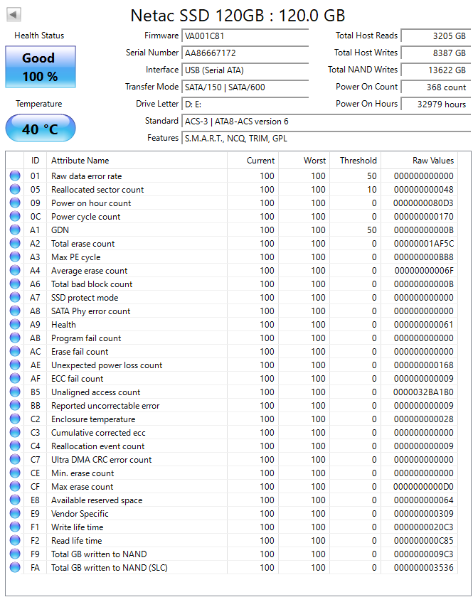Select status icon for Erase fail count

pos(15,351)
